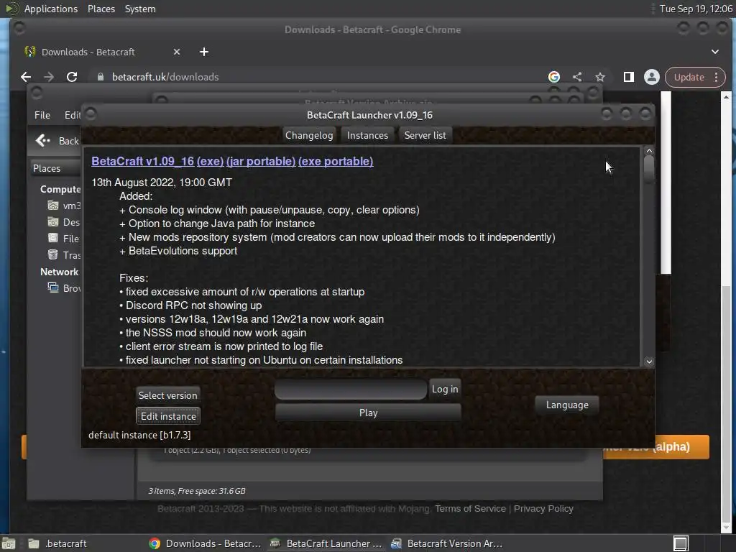Close the Downloads - Betacraft tab
Image resolution: width=736 pixels, height=552 pixels.
(x=177, y=52)
